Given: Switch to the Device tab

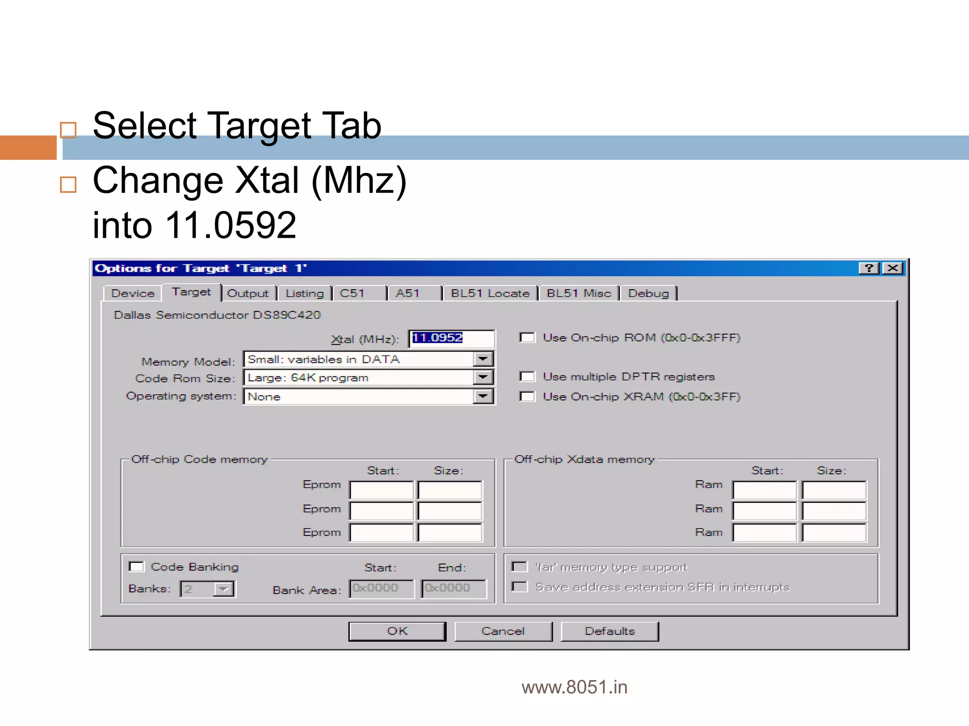Looking at the screenshot, I should click(132, 294).
